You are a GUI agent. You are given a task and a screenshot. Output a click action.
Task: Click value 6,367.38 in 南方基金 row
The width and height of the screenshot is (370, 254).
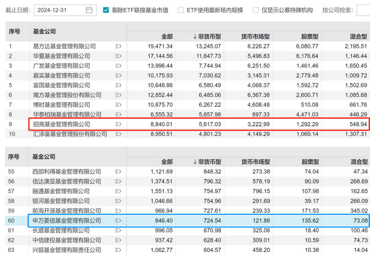coord(258,95)
